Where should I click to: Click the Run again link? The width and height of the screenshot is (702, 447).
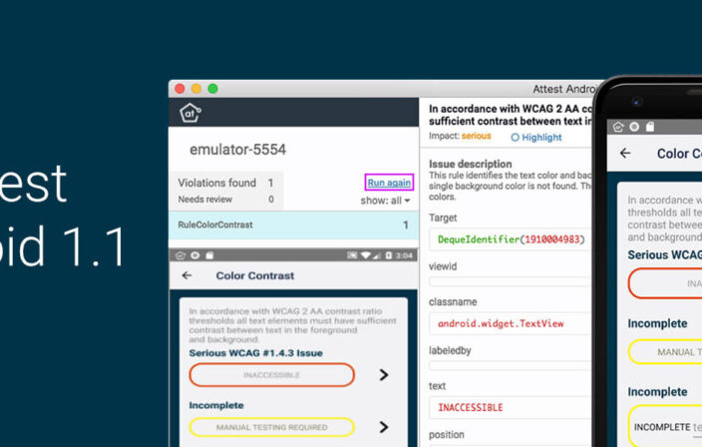(389, 183)
